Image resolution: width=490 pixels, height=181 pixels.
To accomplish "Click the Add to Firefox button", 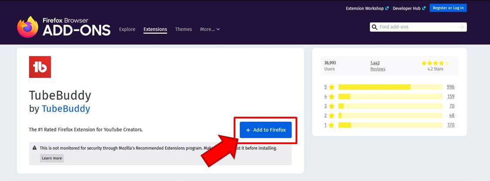I will tap(265, 130).
